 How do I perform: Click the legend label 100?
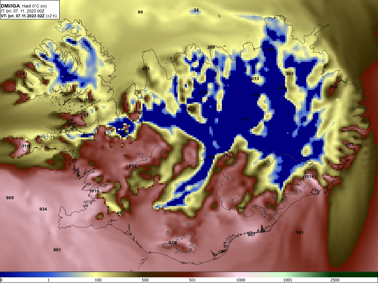[98, 280]
